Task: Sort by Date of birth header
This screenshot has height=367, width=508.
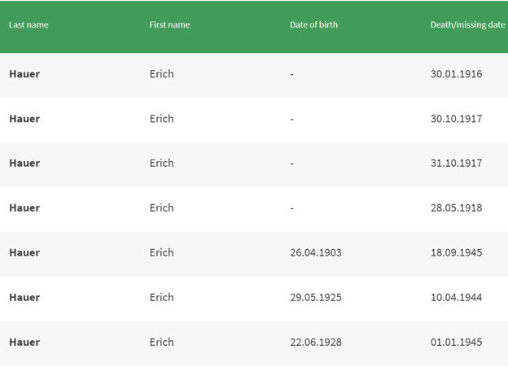Action: (313, 25)
